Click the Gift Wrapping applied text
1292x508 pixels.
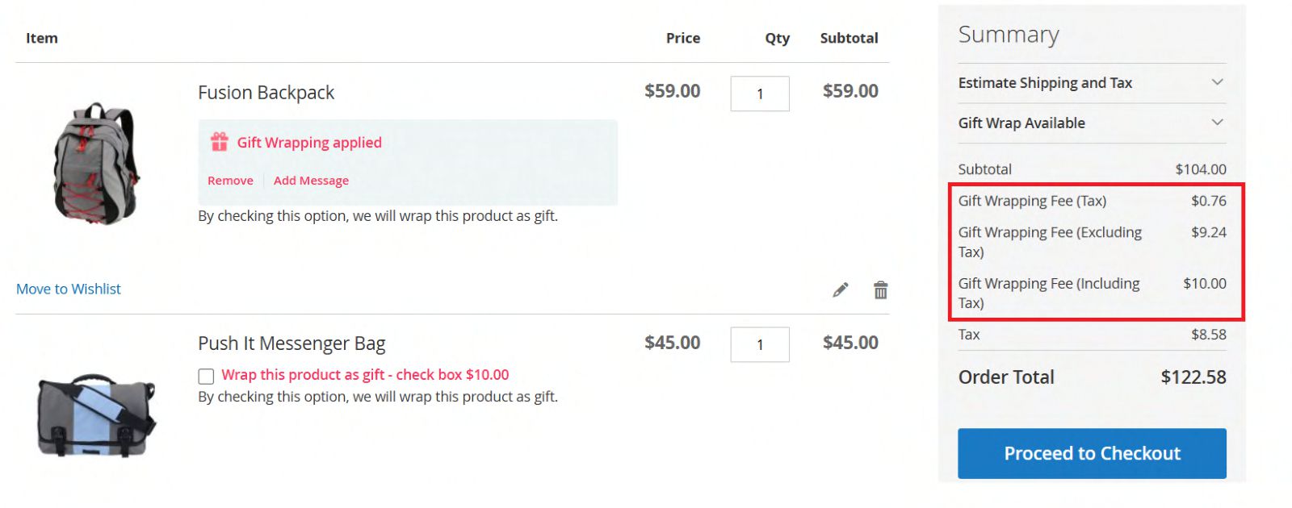pos(309,143)
